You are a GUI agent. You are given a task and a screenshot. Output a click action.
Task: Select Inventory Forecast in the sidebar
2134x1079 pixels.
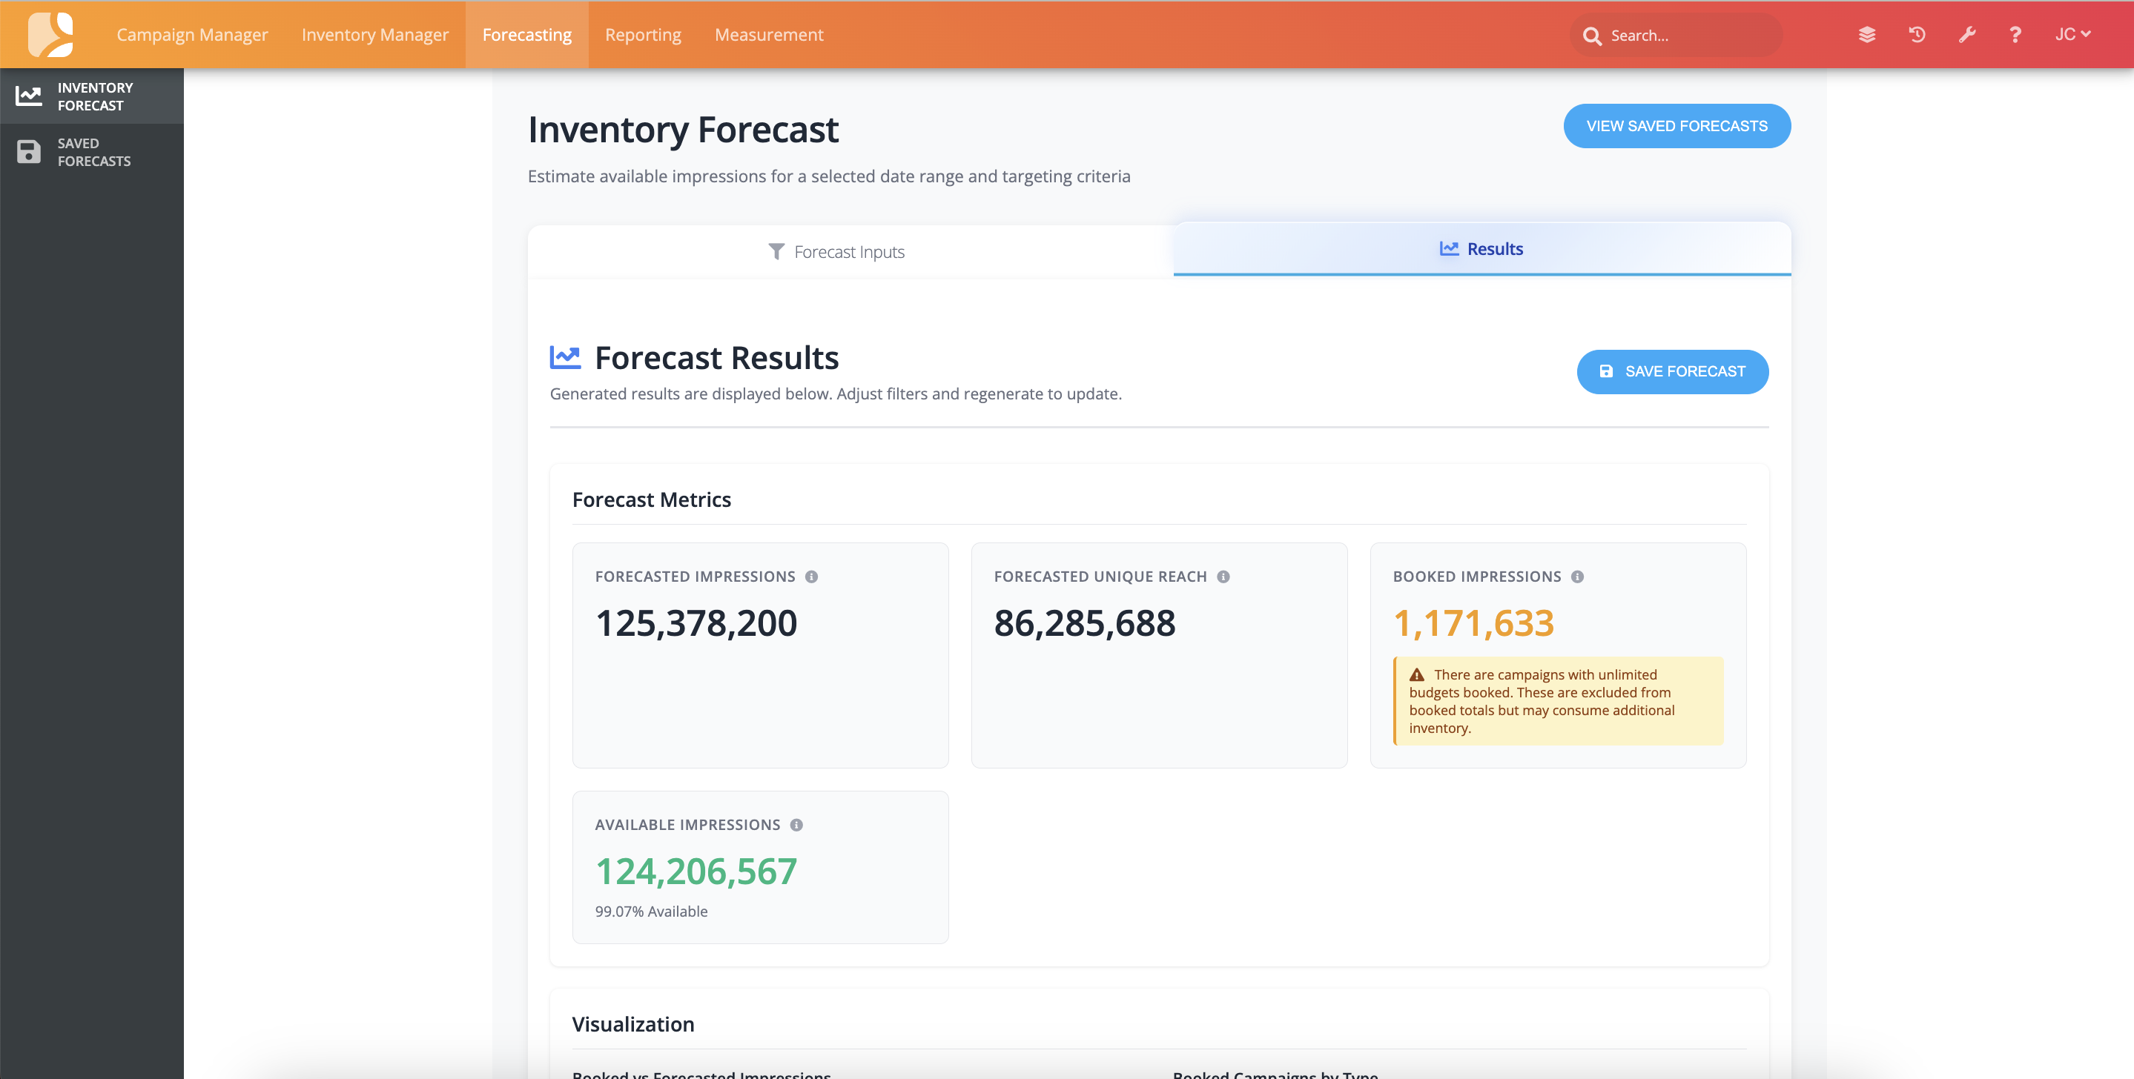[x=92, y=96]
